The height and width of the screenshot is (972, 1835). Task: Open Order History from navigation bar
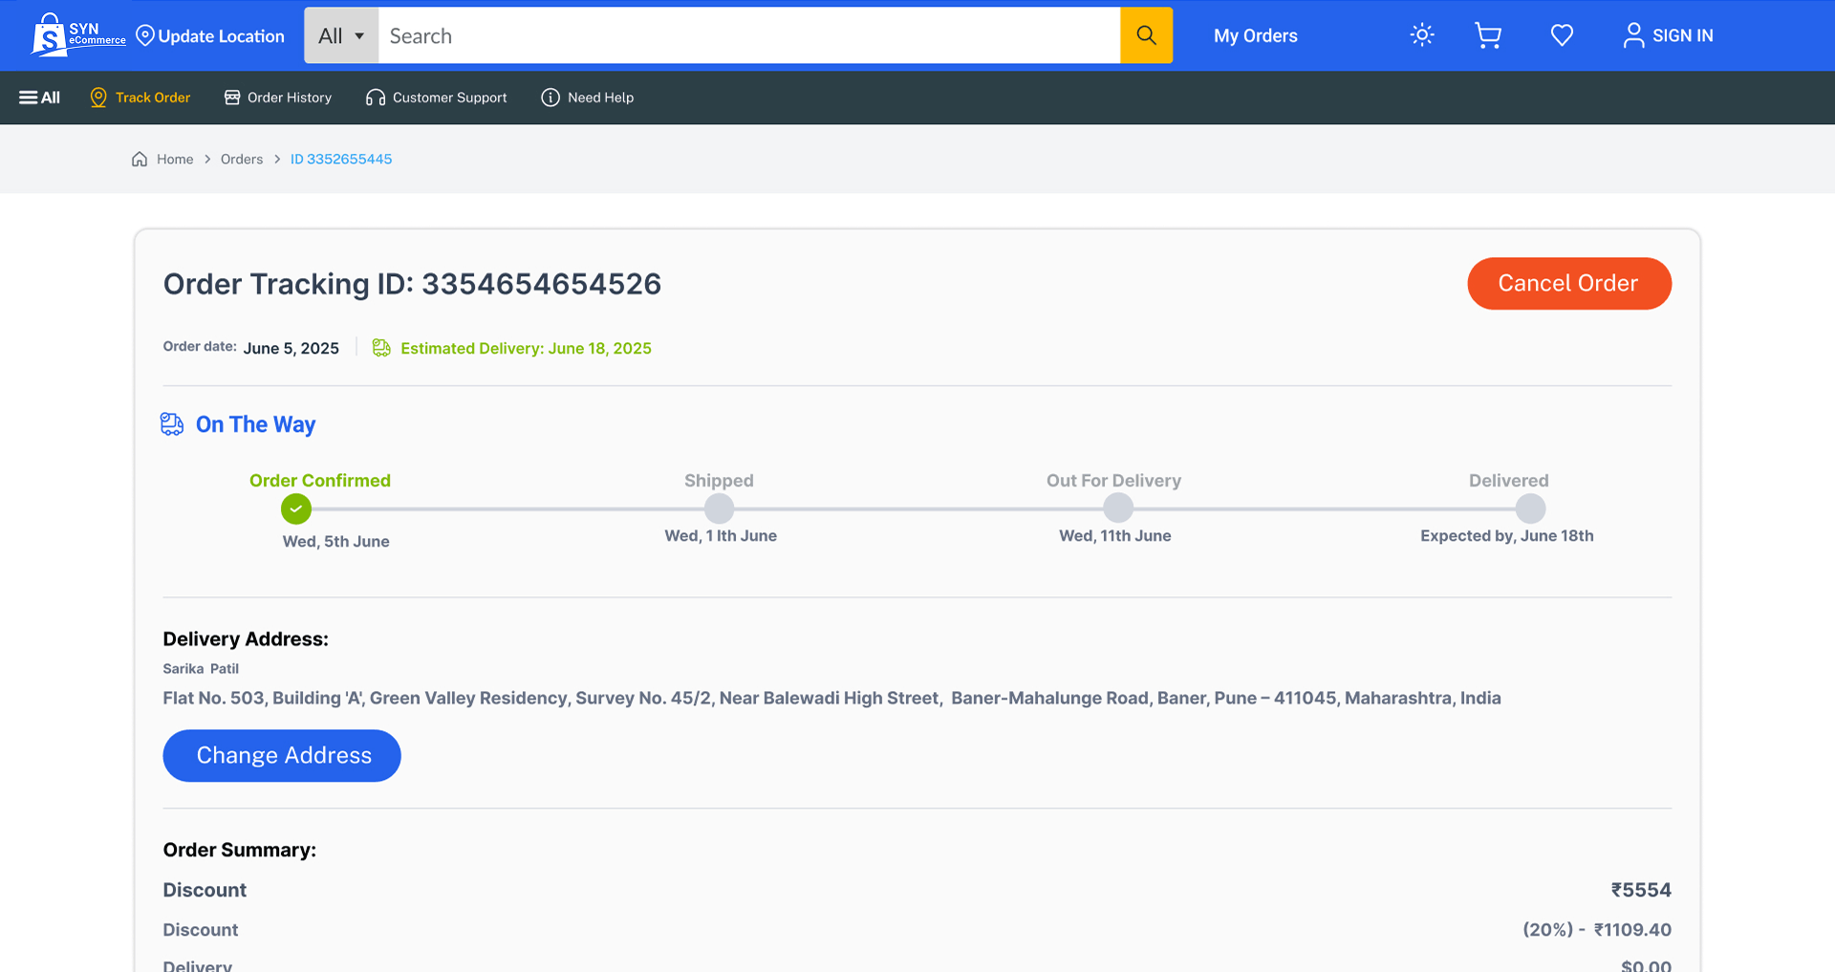pyautogui.click(x=278, y=97)
